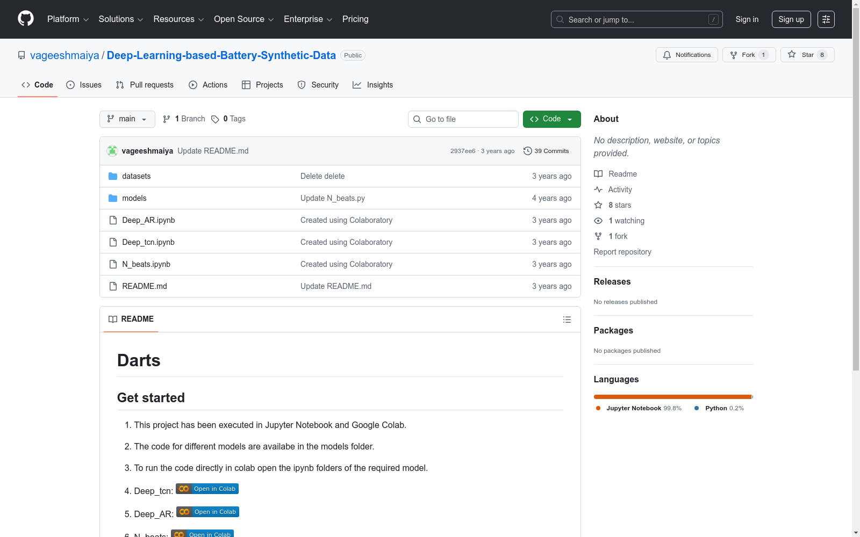This screenshot has height=537, width=860.
Task: View the 1 Branch link
Action: click(184, 119)
